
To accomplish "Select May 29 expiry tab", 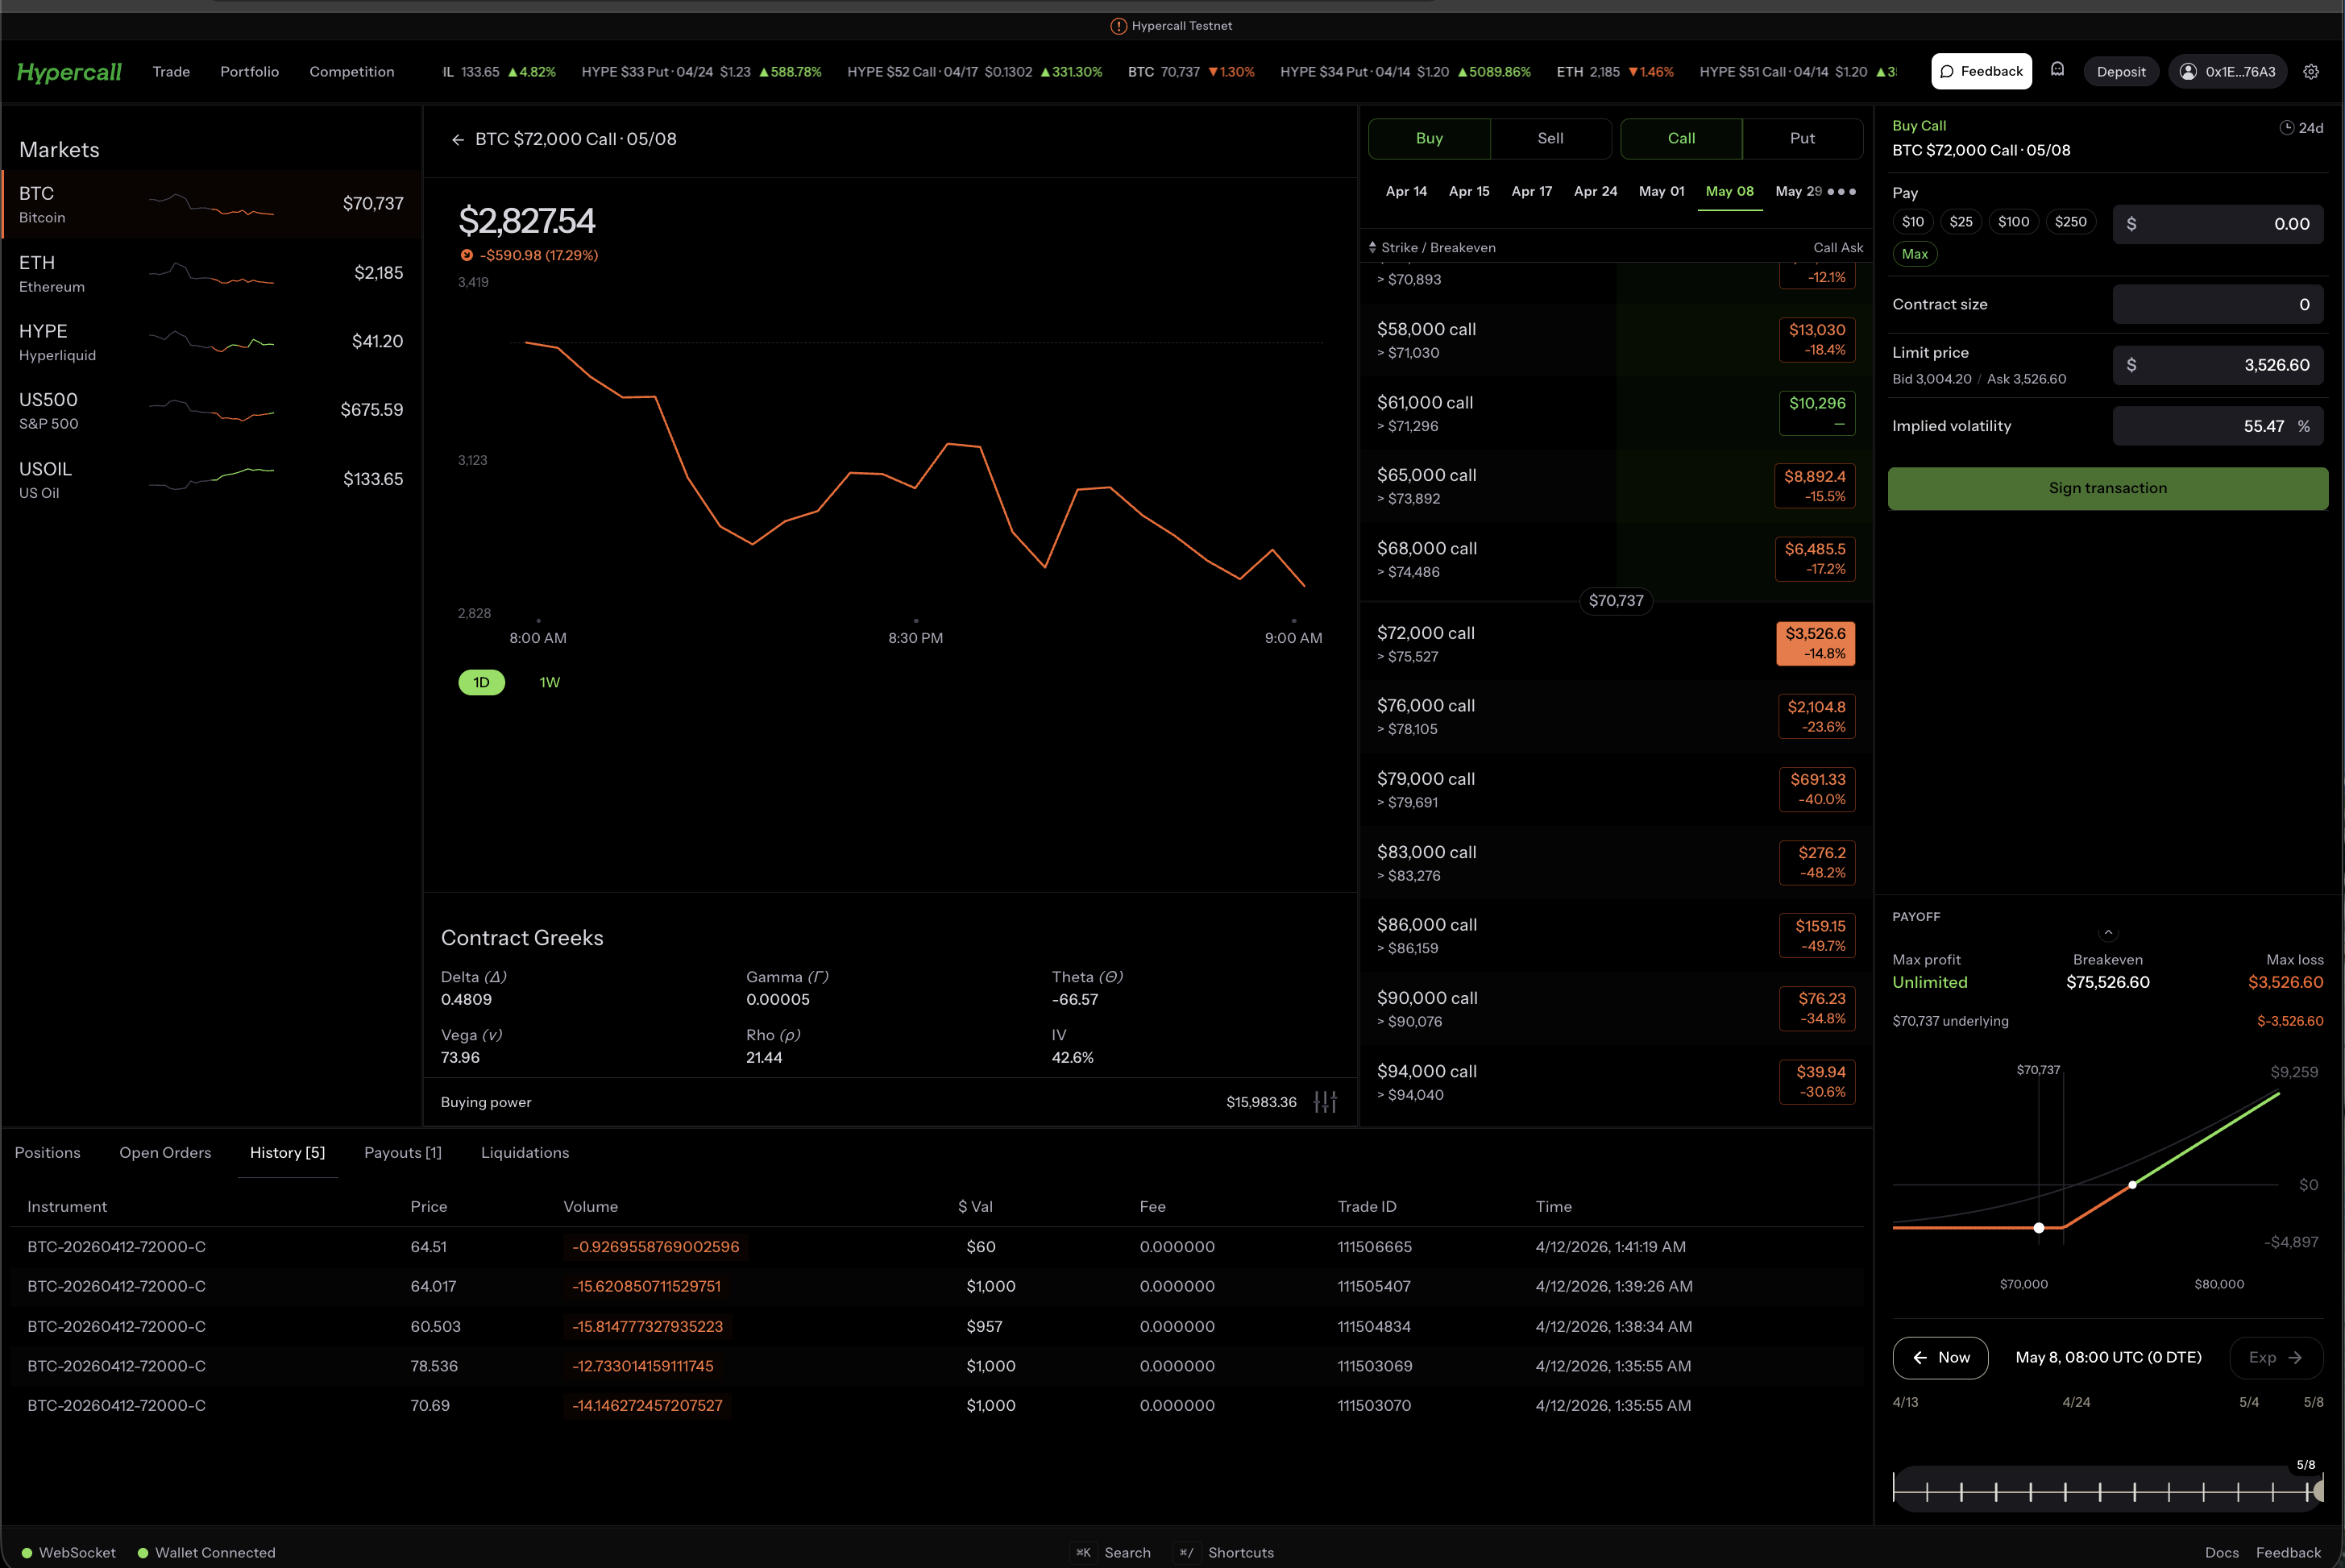I will (1798, 191).
